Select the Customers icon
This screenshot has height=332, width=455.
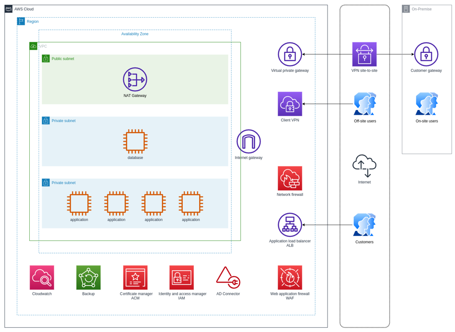coord(364,225)
